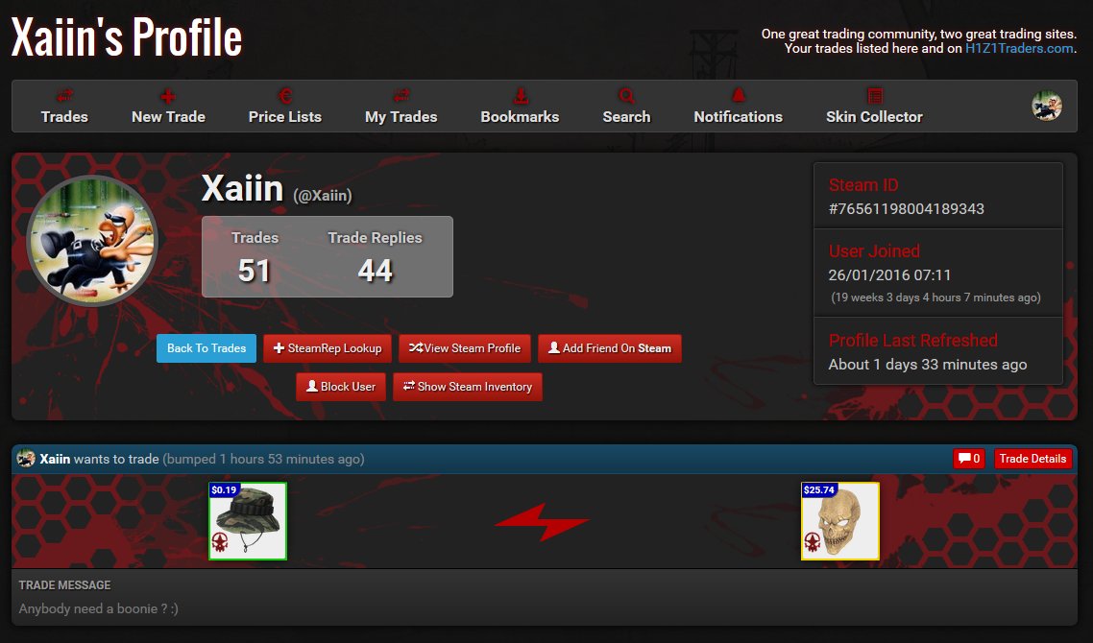
Task: Click Back To Trades button
Action: (206, 348)
